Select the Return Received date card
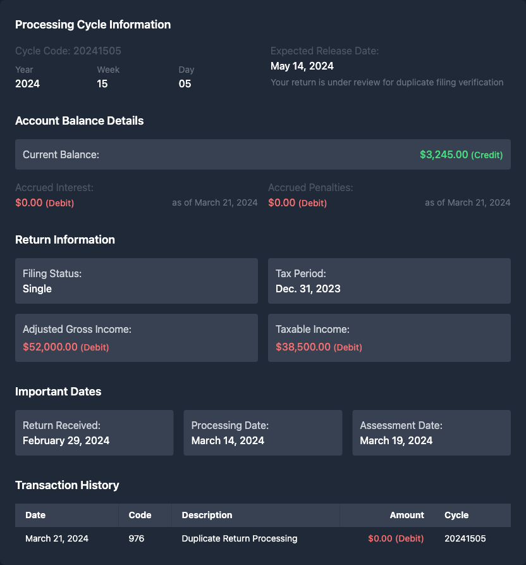This screenshot has height=565, width=526. coord(94,433)
